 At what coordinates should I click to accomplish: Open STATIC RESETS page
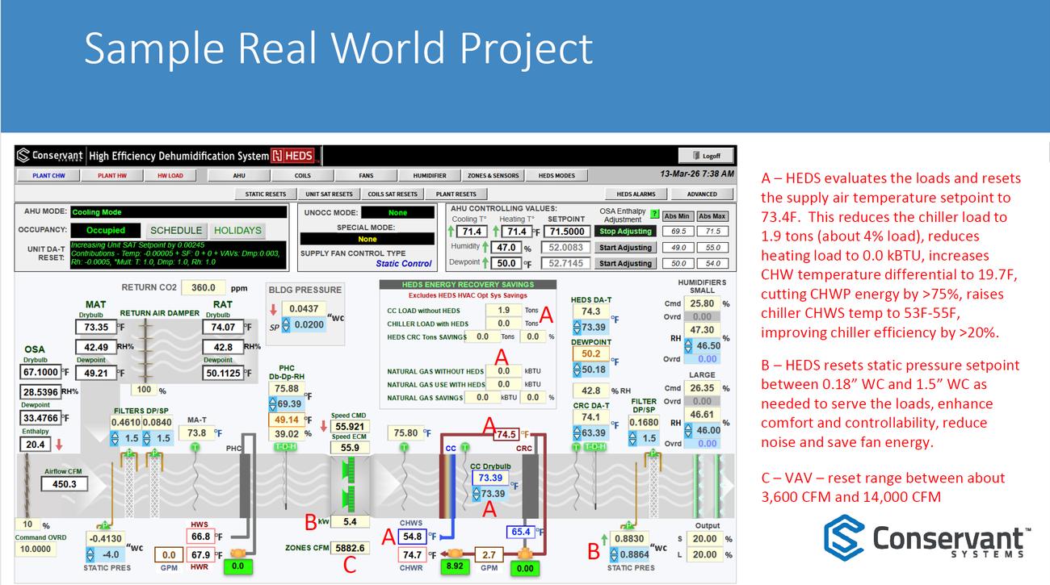click(266, 194)
